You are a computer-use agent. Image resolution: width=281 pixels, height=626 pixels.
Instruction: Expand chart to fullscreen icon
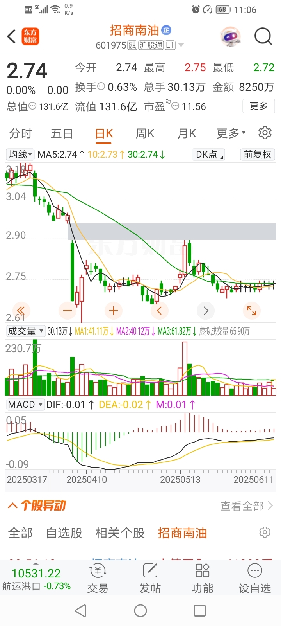pyautogui.click(x=252, y=311)
